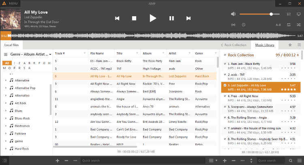Image resolution: width=304 pixels, height=165 pixels.
Task: Toggle repeat mode
Action: [x=289, y=25]
